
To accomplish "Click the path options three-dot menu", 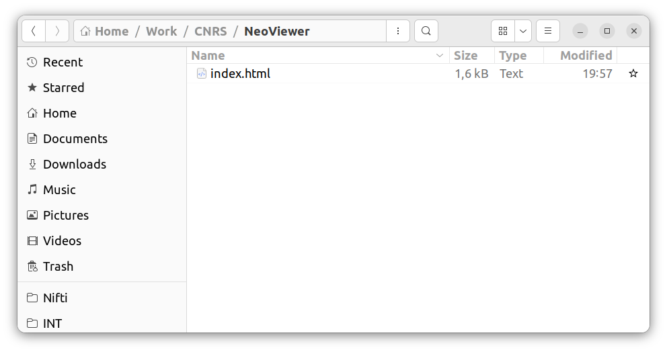I will (x=398, y=31).
